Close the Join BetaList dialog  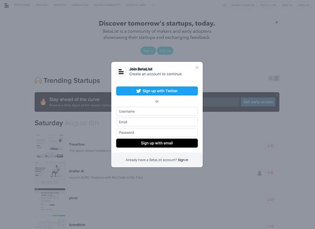coord(197,68)
